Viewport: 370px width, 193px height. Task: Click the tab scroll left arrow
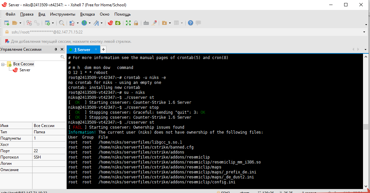[353, 49]
